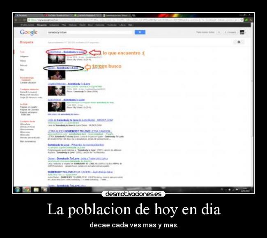Click the browser back arrow
This screenshot has width=267, height=238.
coord(16,20)
